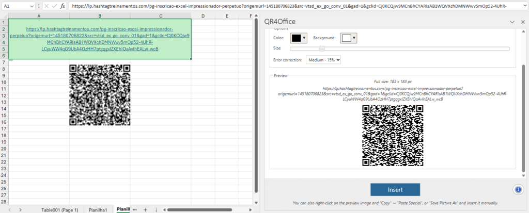The width and height of the screenshot is (529, 213).
Task: Click the QR code preview image
Action: click(393, 136)
